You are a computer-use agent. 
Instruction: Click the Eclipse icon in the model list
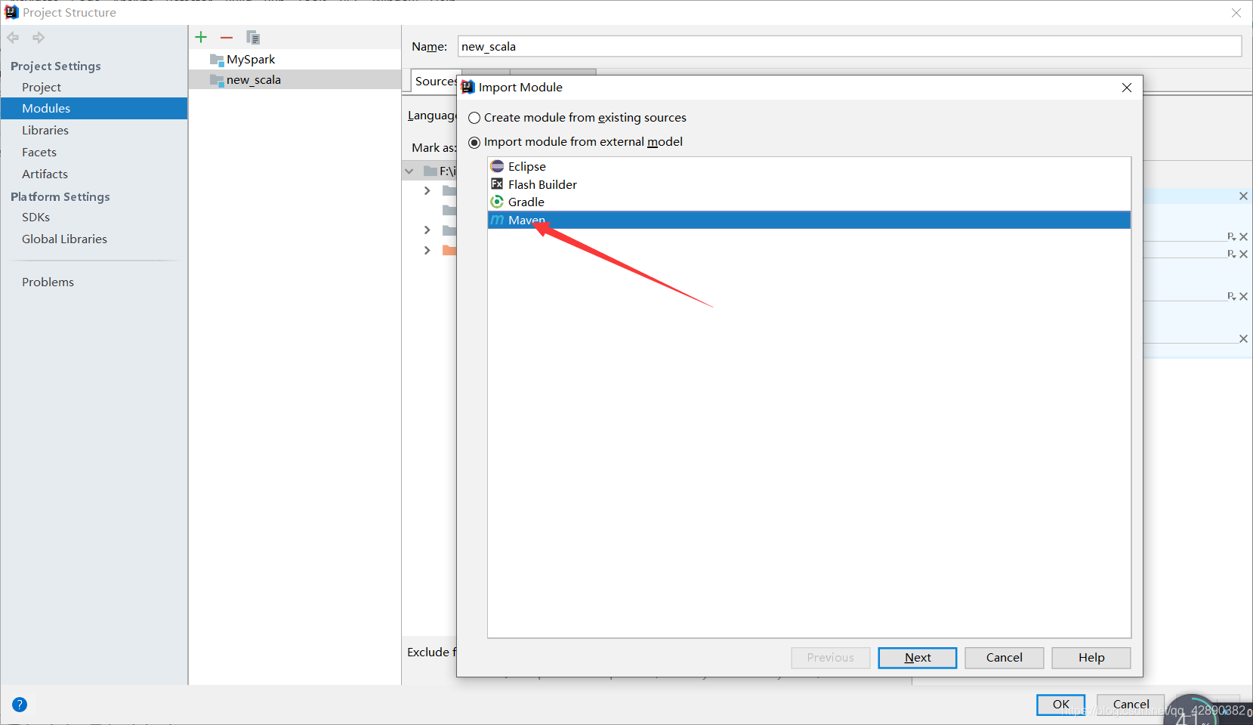pos(497,166)
